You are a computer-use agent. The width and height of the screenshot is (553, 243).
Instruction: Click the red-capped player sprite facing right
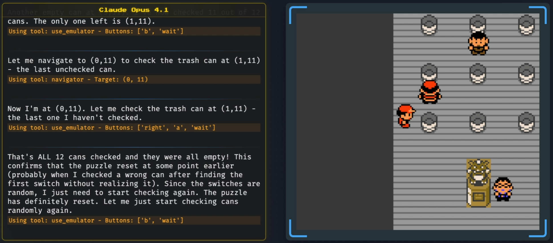coord(406,116)
